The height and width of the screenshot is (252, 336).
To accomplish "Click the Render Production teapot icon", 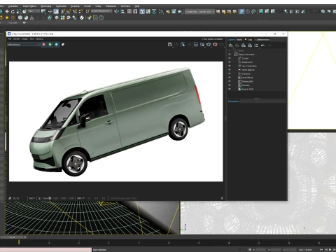I will pos(180,11).
